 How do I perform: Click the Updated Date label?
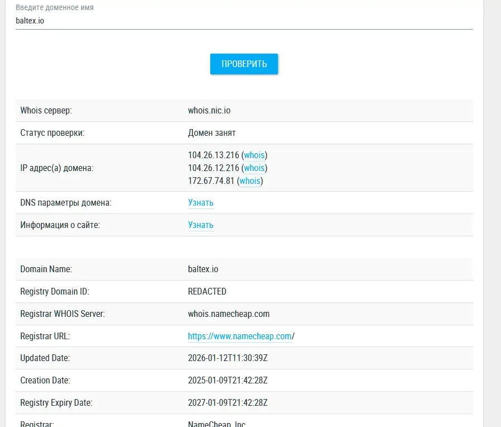[45, 358]
